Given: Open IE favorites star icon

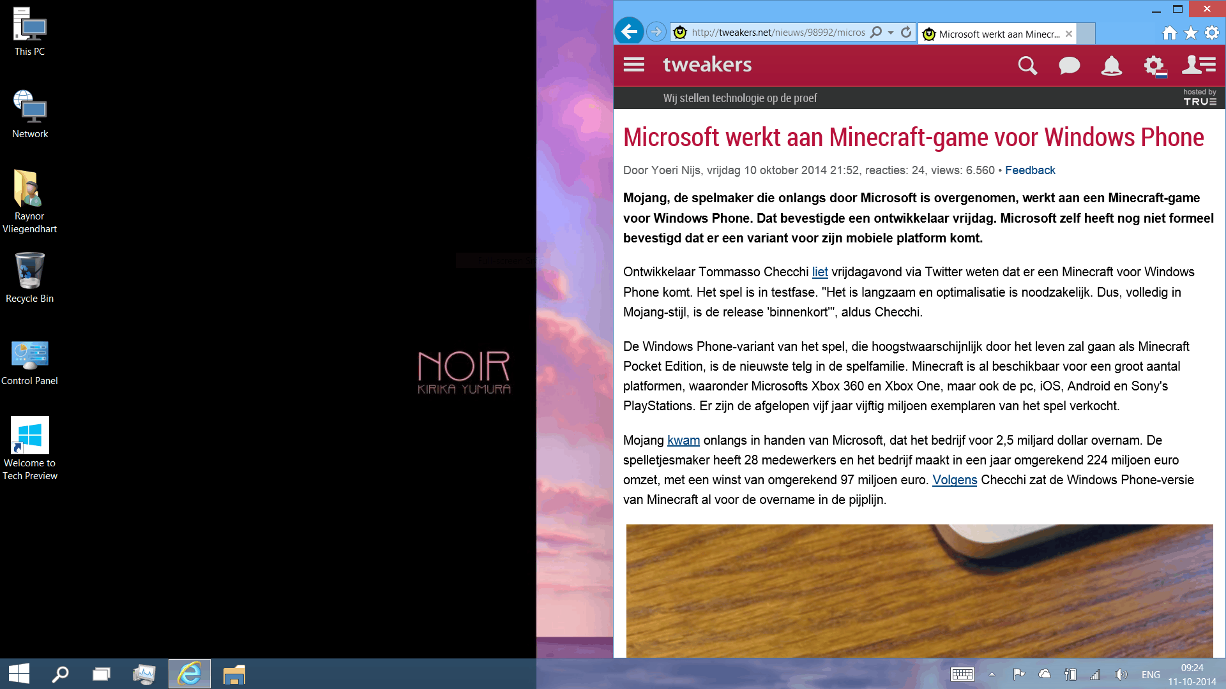Looking at the screenshot, I should pyautogui.click(x=1190, y=33).
